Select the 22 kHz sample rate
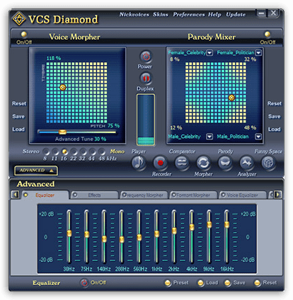Image resolution: width=293 pixels, height=300 pixels. click(x=74, y=151)
